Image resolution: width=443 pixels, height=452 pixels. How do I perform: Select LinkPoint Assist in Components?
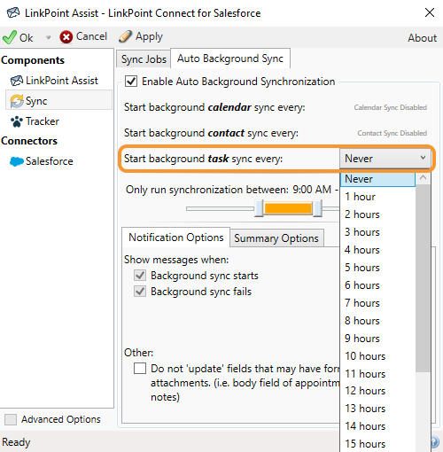(x=61, y=81)
